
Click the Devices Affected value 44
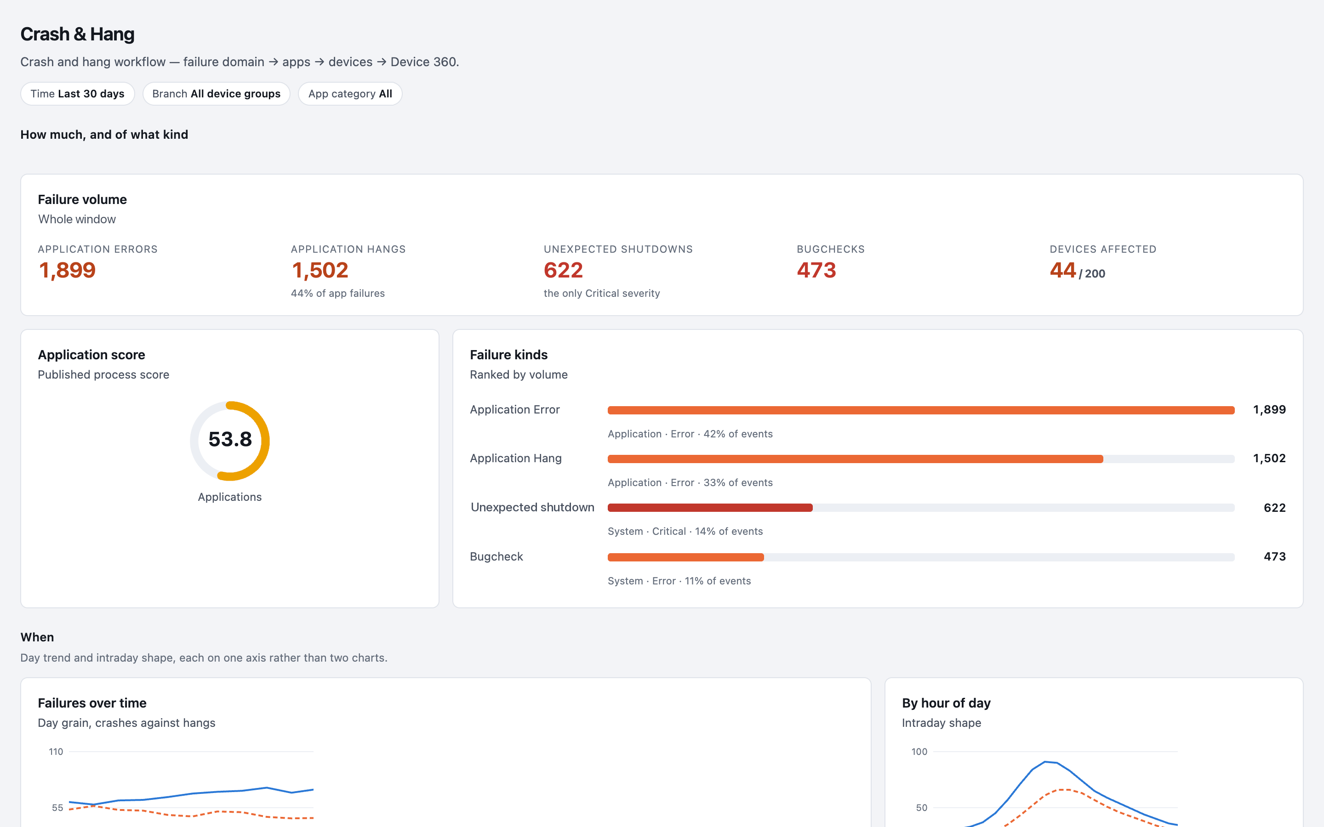tap(1063, 270)
